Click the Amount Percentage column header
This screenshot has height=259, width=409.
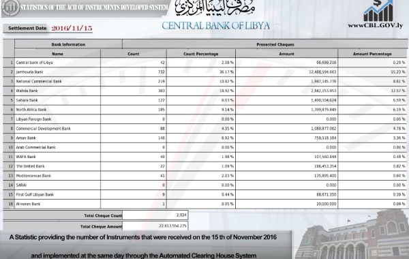[372, 54]
